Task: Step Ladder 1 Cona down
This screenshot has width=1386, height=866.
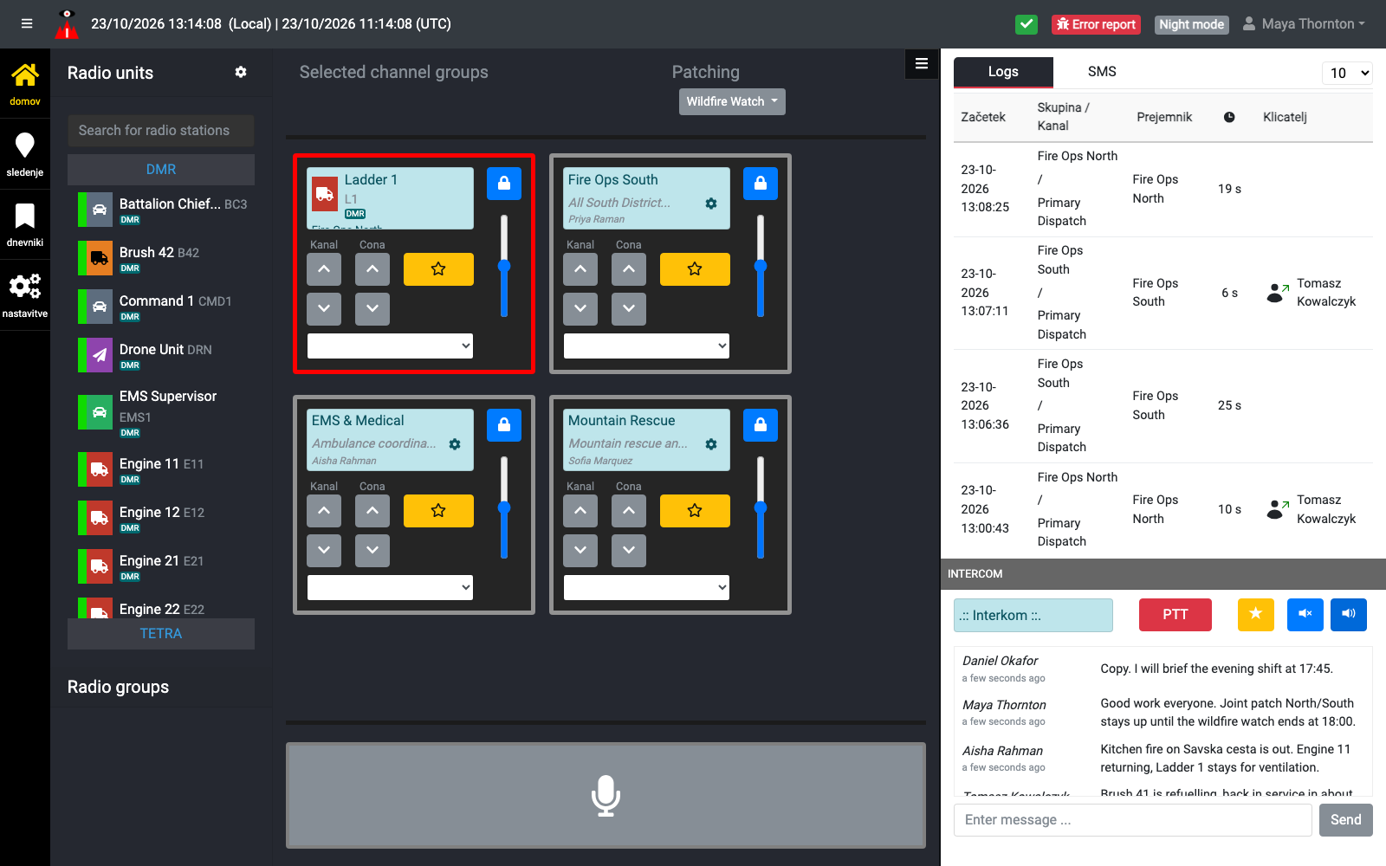Action: click(372, 309)
